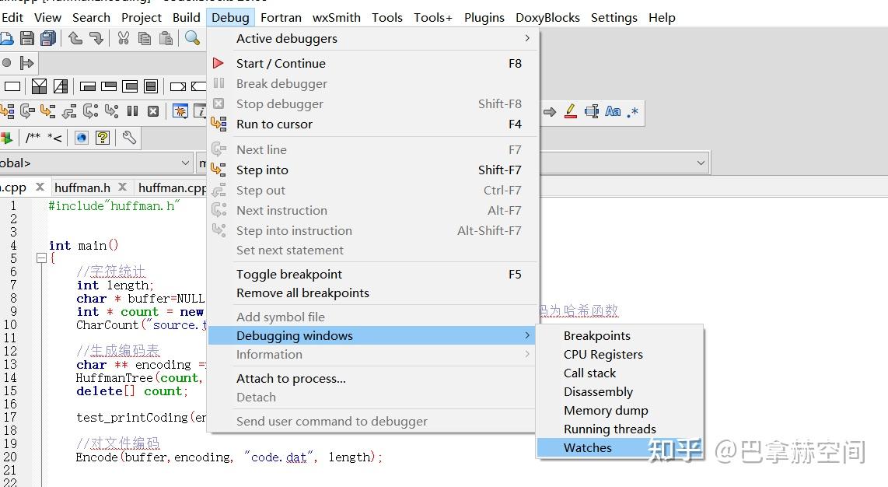Click the Save all files toolbar icon
Viewport: 888px width, 487px height.
coord(48,38)
